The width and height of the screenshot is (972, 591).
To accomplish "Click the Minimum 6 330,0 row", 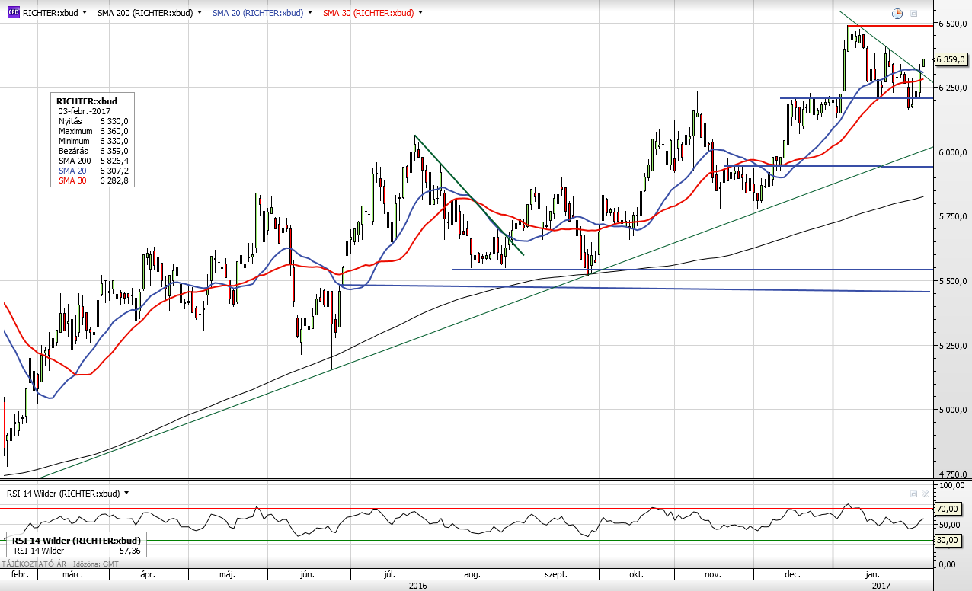I will (x=93, y=141).
